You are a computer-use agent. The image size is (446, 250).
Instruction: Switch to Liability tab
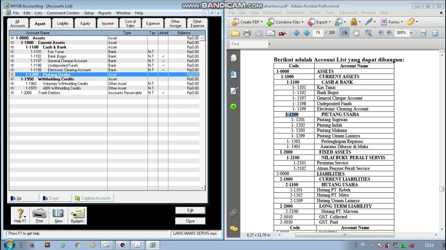click(63, 23)
